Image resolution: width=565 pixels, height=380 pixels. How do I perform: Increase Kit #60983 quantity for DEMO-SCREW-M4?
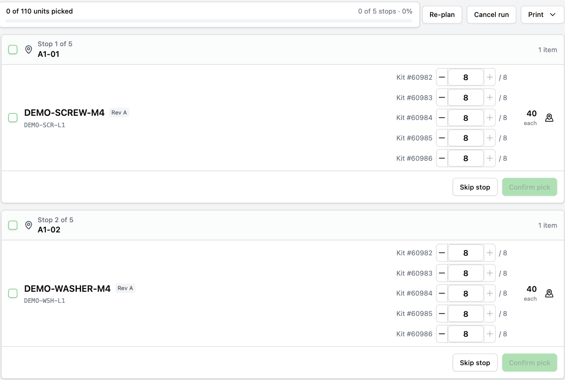(490, 98)
